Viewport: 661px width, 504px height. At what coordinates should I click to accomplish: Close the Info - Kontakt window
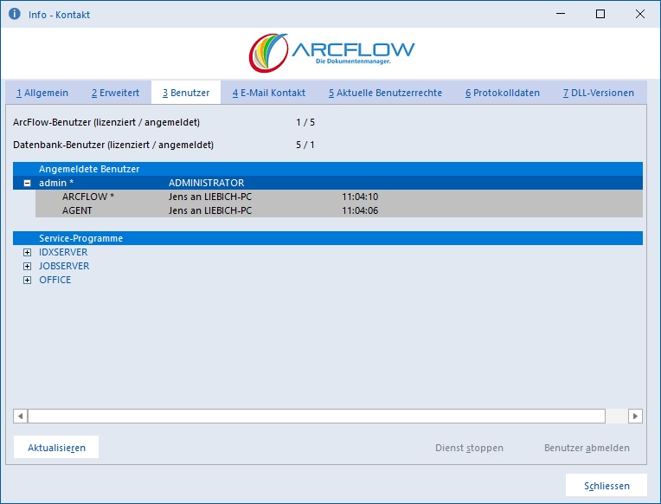pos(640,14)
